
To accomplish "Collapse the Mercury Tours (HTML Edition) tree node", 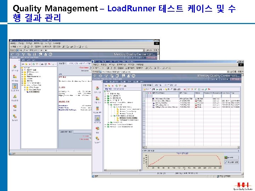I will (106, 103).
